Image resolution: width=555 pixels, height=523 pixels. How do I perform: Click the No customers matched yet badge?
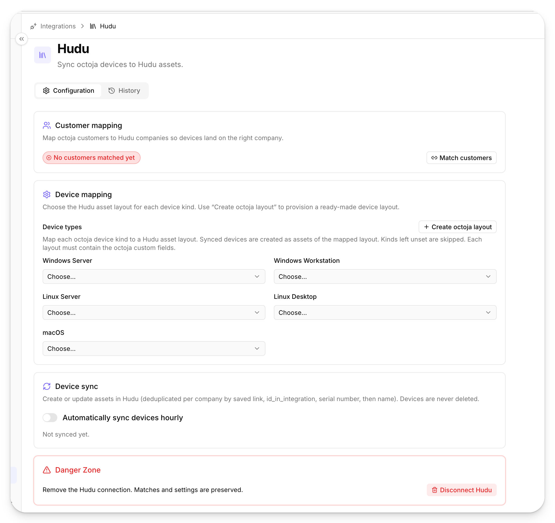(91, 158)
